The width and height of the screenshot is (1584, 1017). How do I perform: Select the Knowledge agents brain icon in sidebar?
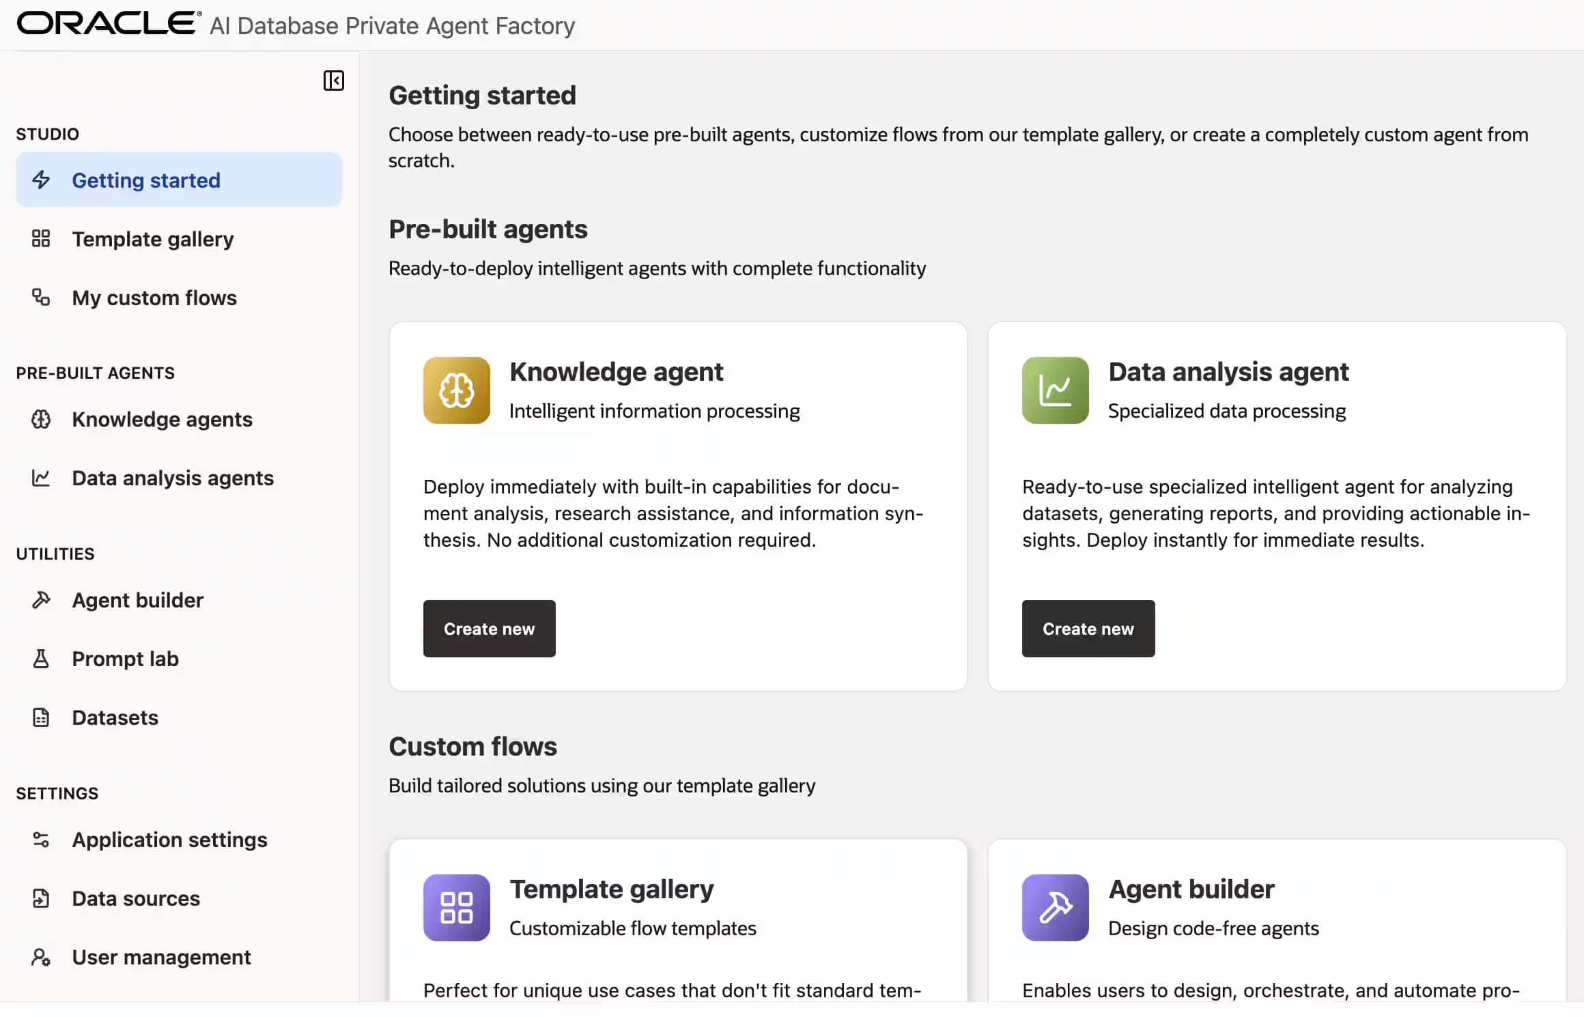pyautogui.click(x=41, y=419)
